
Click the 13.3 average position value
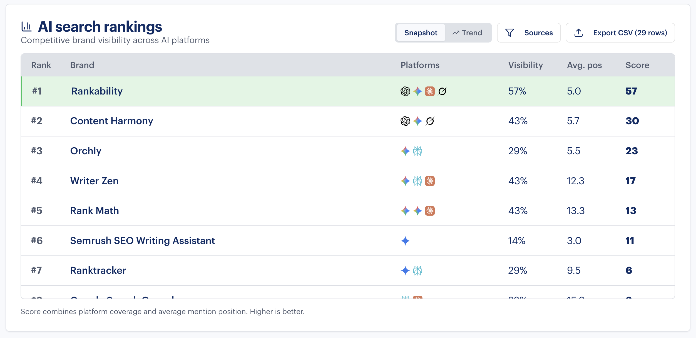[576, 211]
